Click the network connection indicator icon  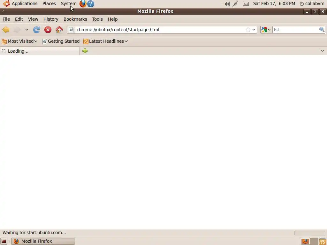235,4
